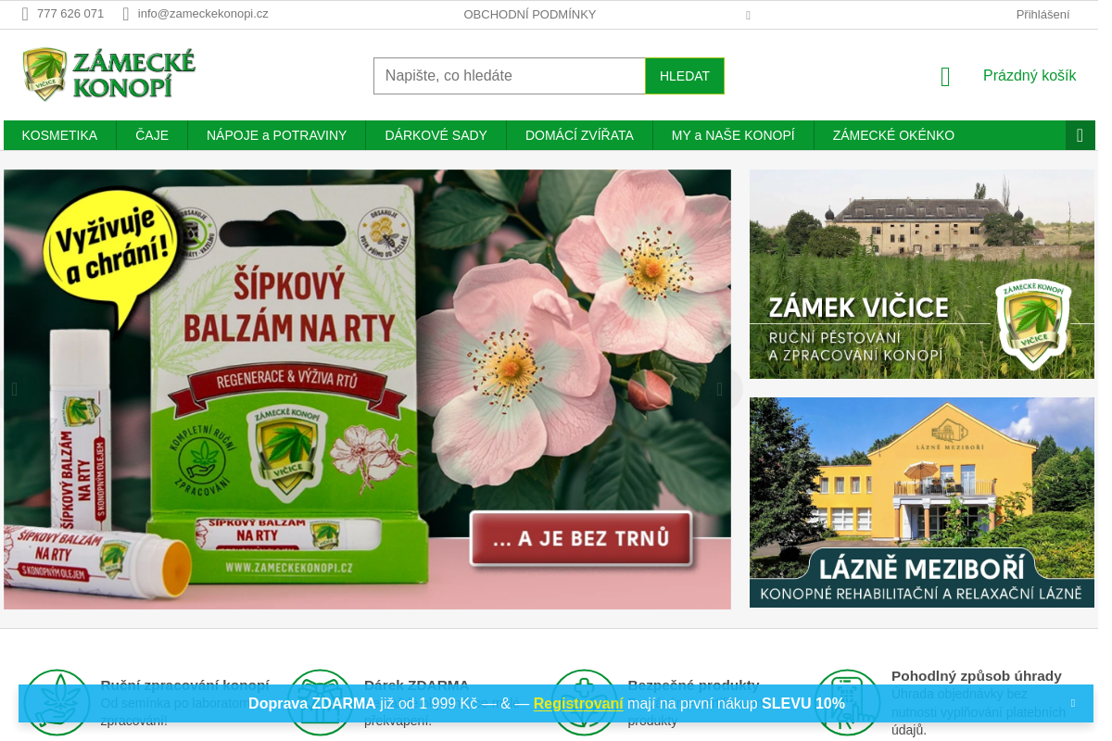1112x741 pixels.
Task: Click the Pohodlný způsob úhrady payment icon
Action: 847,702
